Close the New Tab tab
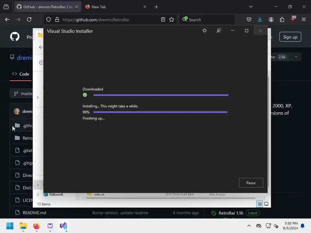 click(x=145, y=7)
